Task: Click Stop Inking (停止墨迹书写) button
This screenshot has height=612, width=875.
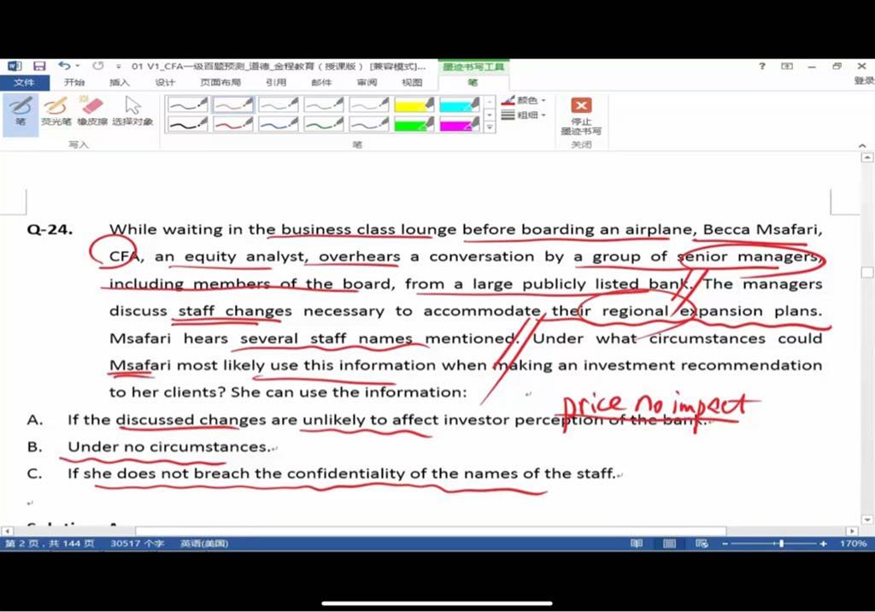Action: pos(581,116)
